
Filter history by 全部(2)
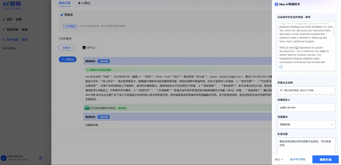tap(67, 48)
